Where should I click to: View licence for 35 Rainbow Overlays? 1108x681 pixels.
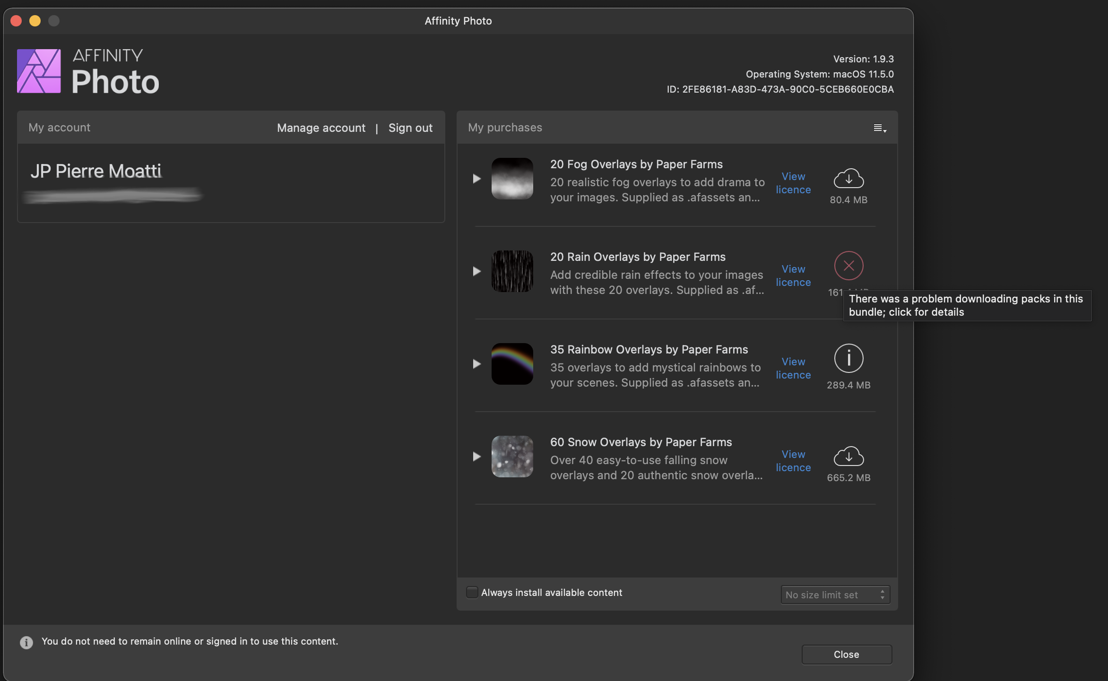pos(793,368)
